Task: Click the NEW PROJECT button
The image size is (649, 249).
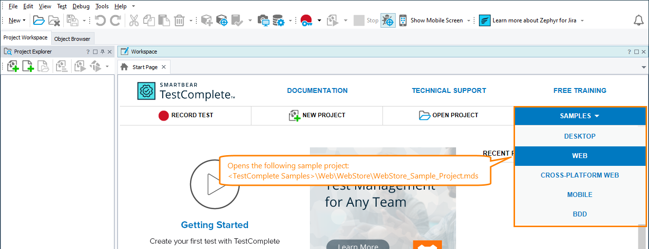Action: pyautogui.click(x=317, y=115)
